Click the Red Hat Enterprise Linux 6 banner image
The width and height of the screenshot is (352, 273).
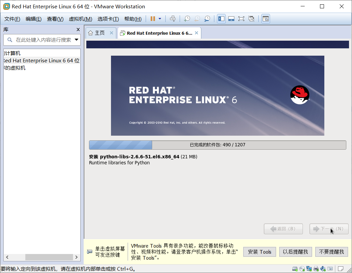(218, 96)
